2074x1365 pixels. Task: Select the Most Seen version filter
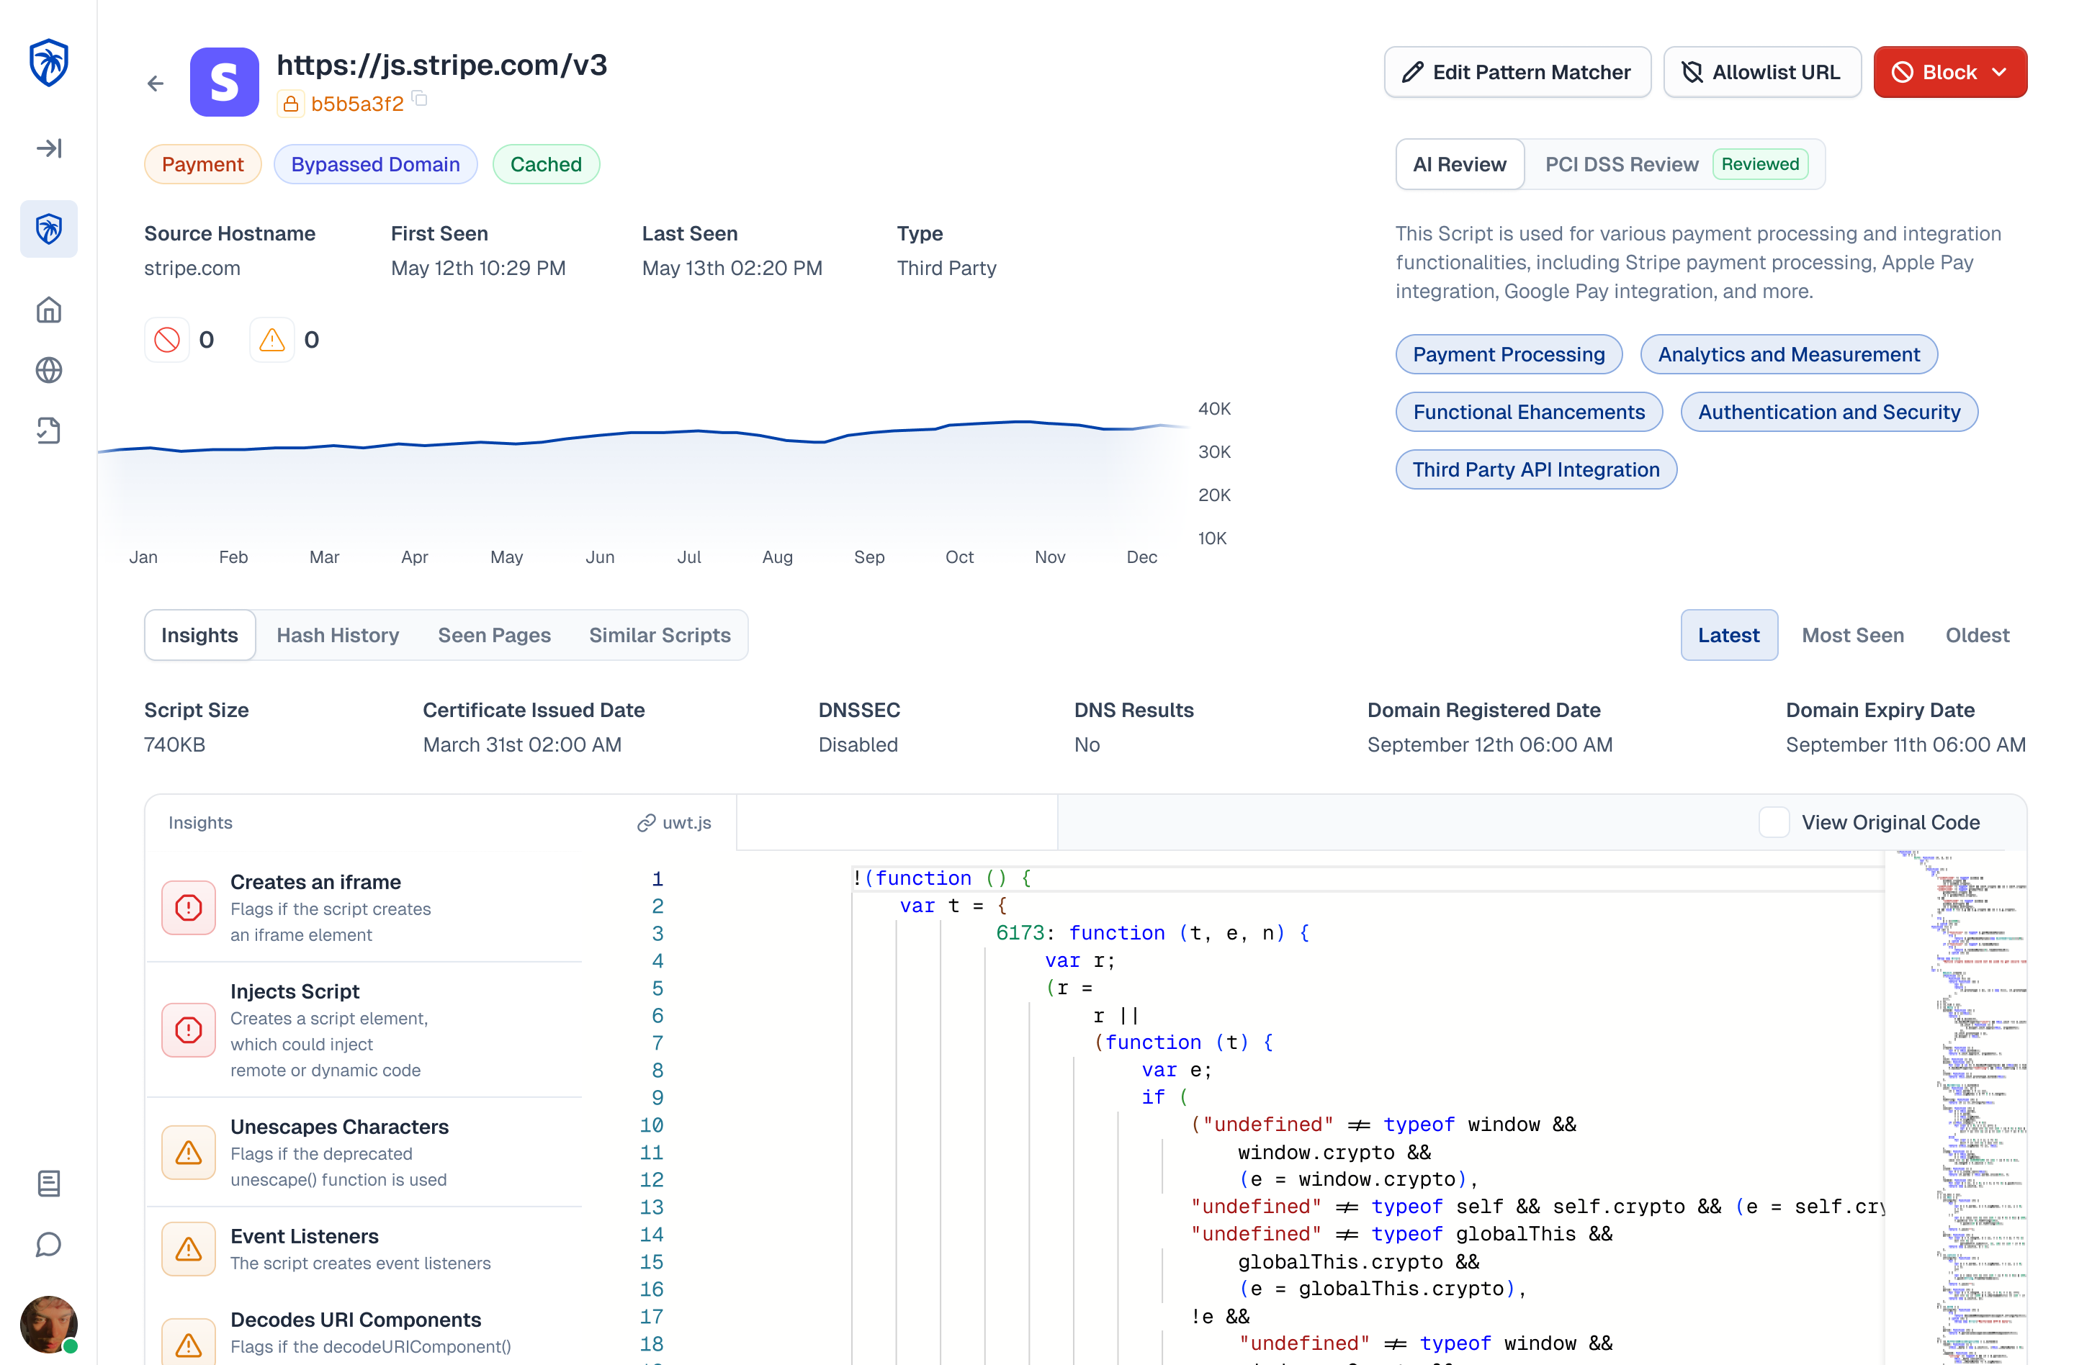(x=1853, y=635)
